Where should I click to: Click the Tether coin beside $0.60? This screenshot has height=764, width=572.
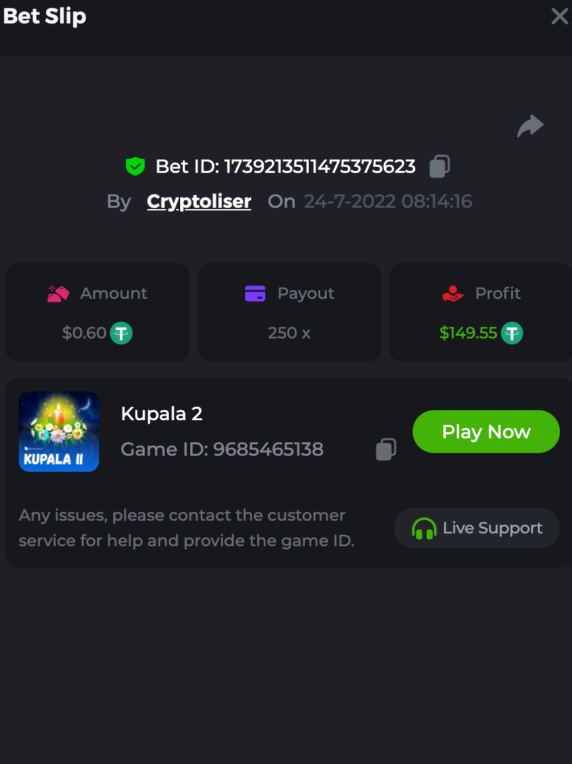(x=121, y=333)
